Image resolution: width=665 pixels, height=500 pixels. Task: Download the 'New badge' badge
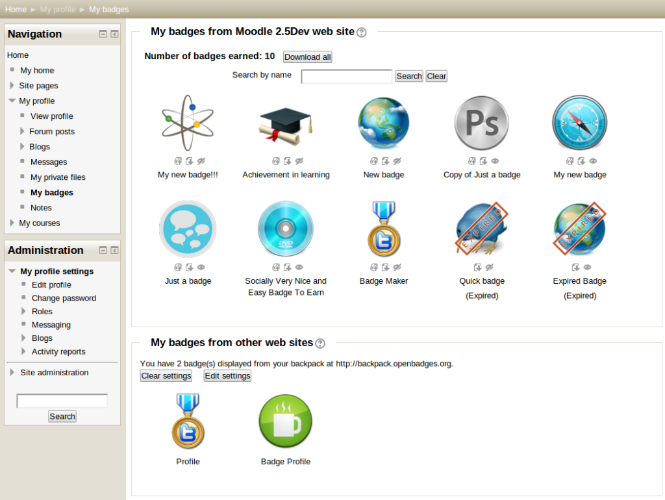click(x=385, y=161)
